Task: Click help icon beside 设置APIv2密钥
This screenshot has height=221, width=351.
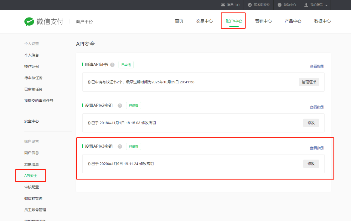Action: coord(120,105)
